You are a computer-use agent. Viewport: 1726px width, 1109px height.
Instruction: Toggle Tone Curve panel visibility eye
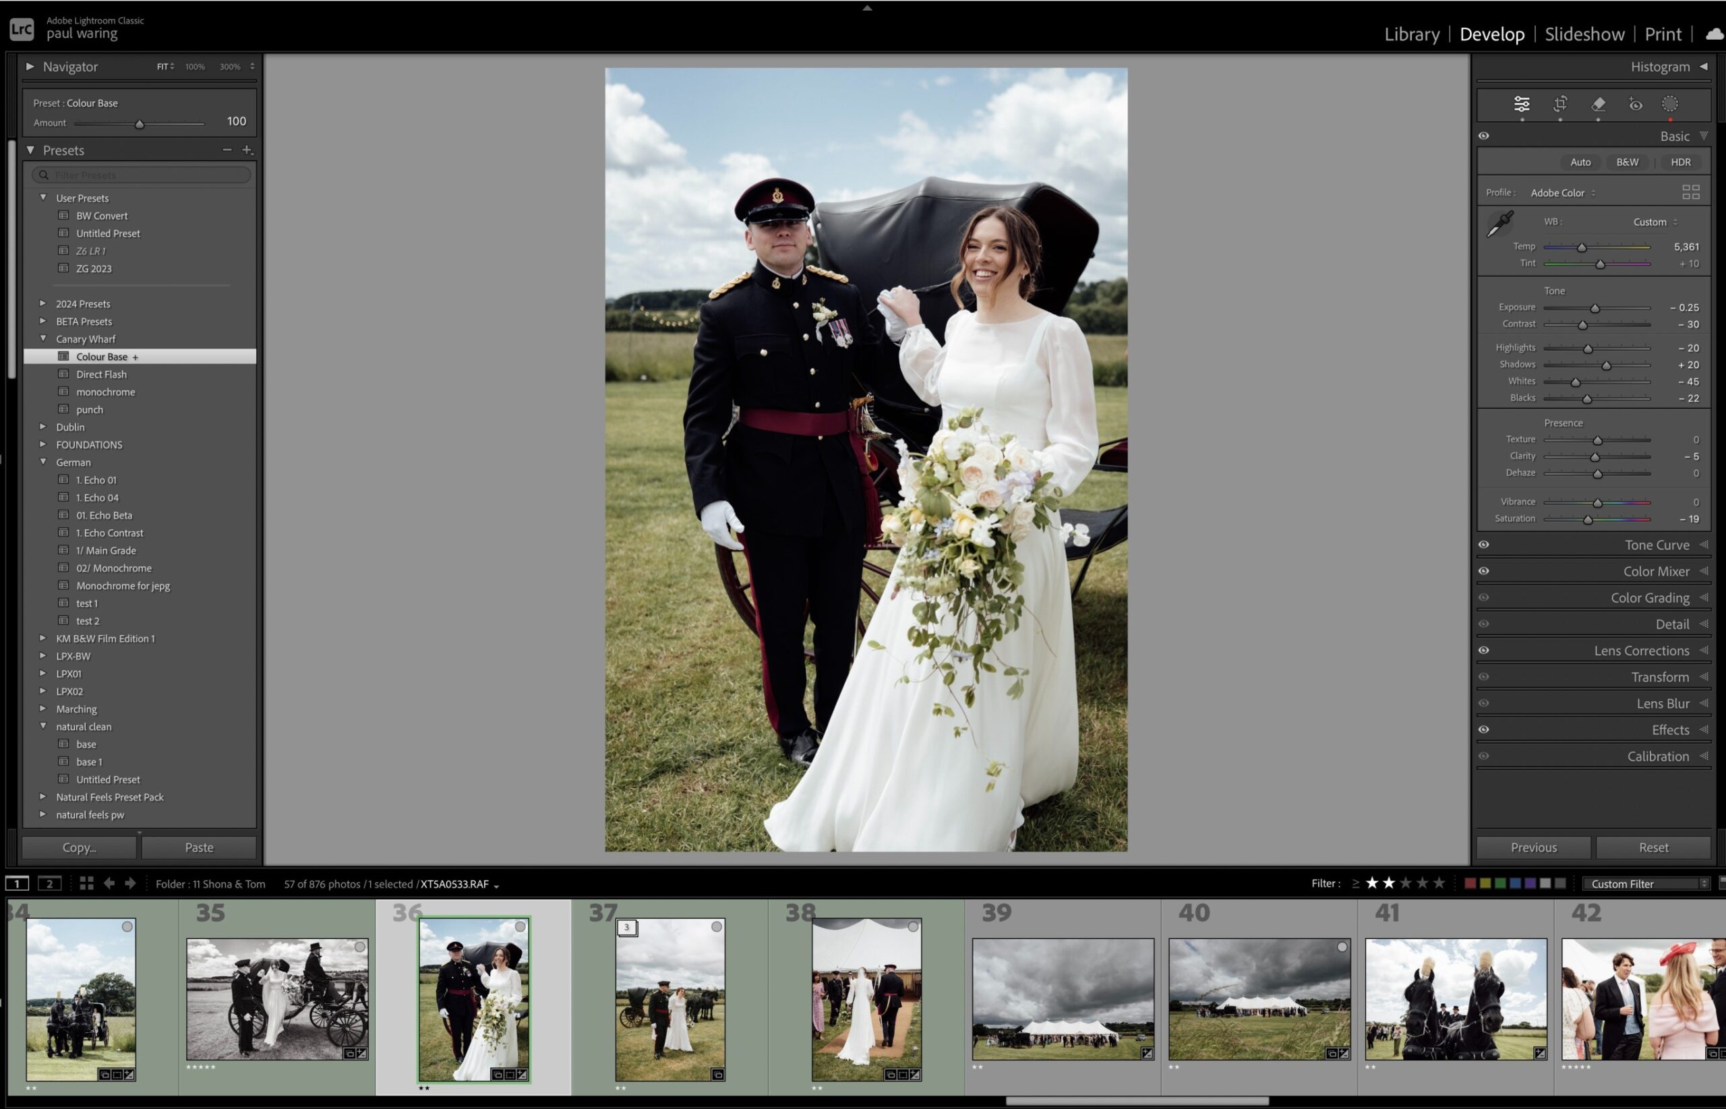1483,545
